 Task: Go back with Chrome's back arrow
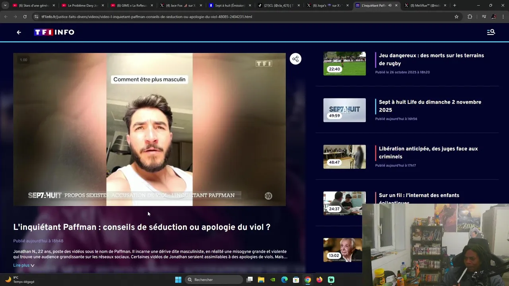(6, 17)
